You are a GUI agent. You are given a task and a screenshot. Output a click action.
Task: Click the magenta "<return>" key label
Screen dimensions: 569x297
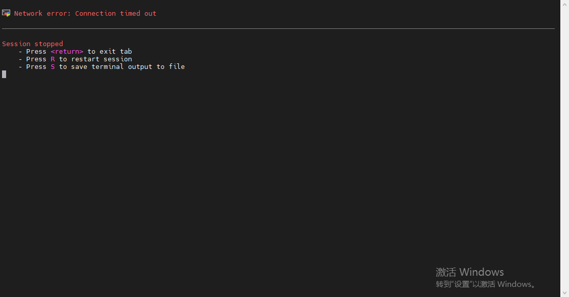point(67,52)
